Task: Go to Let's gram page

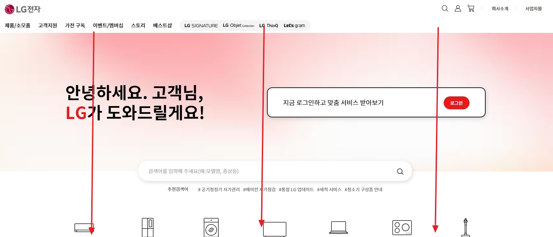Action: click(294, 25)
